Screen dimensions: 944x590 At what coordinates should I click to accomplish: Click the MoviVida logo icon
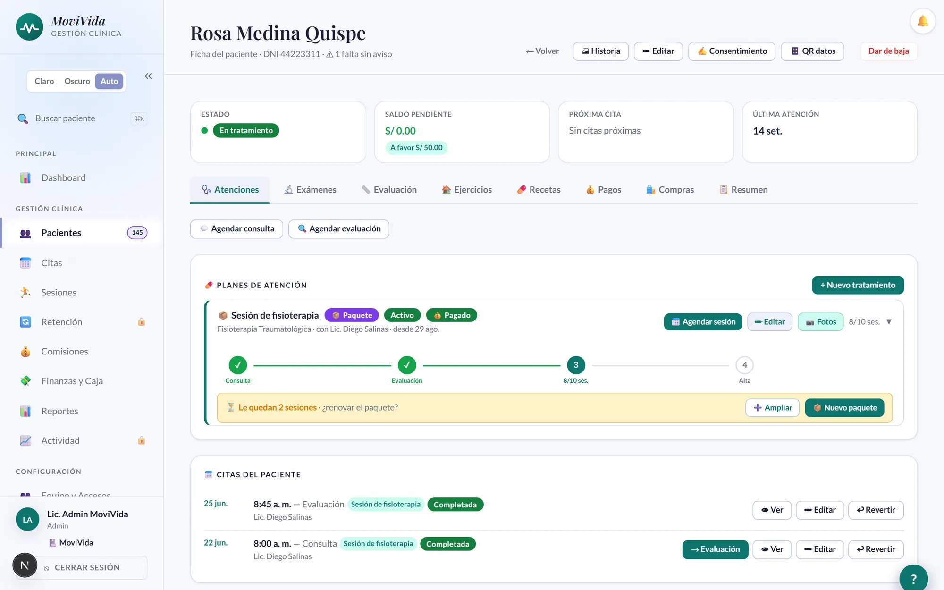(x=29, y=27)
